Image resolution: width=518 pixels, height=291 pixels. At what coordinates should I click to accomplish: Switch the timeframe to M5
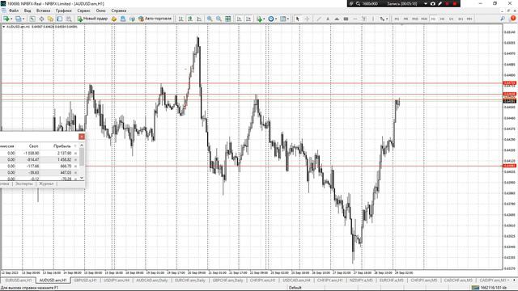click(405, 19)
